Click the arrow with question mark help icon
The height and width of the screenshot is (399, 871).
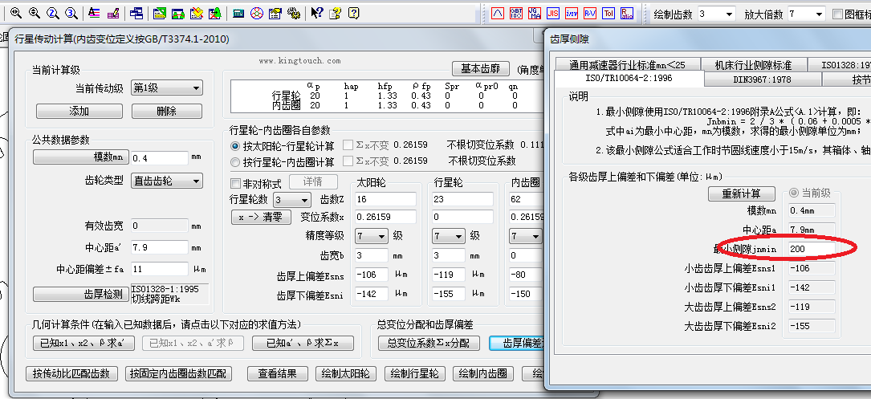(x=316, y=14)
